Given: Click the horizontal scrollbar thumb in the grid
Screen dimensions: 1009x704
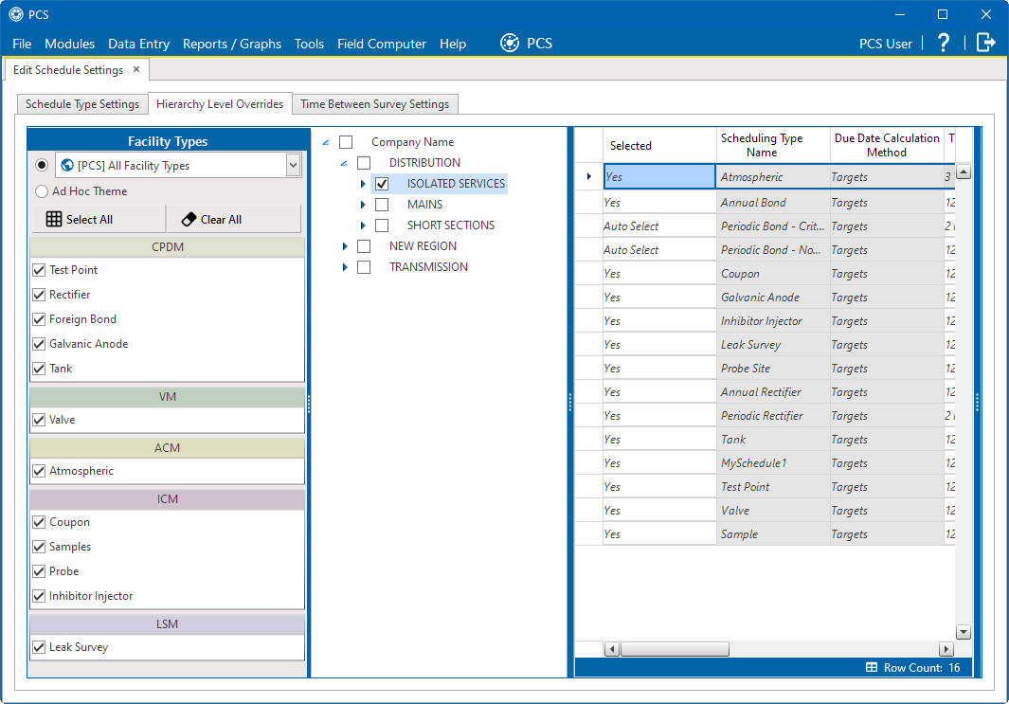Looking at the screenshot, I should pyautogui.click(x=675, y=649).
